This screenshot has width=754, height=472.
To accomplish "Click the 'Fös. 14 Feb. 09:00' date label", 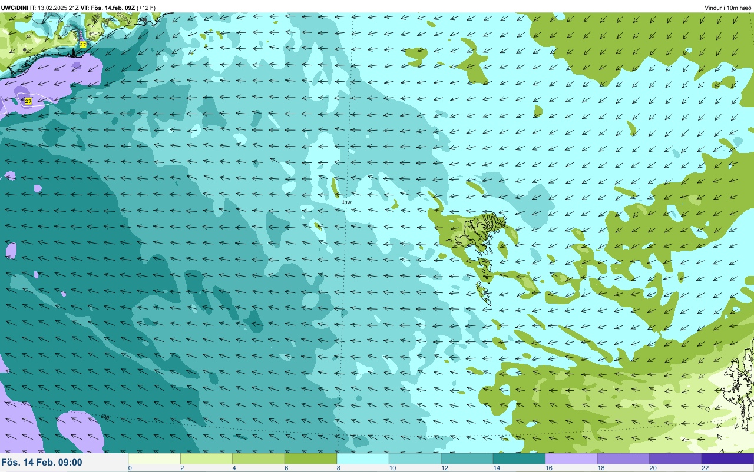I will point(42,463).
